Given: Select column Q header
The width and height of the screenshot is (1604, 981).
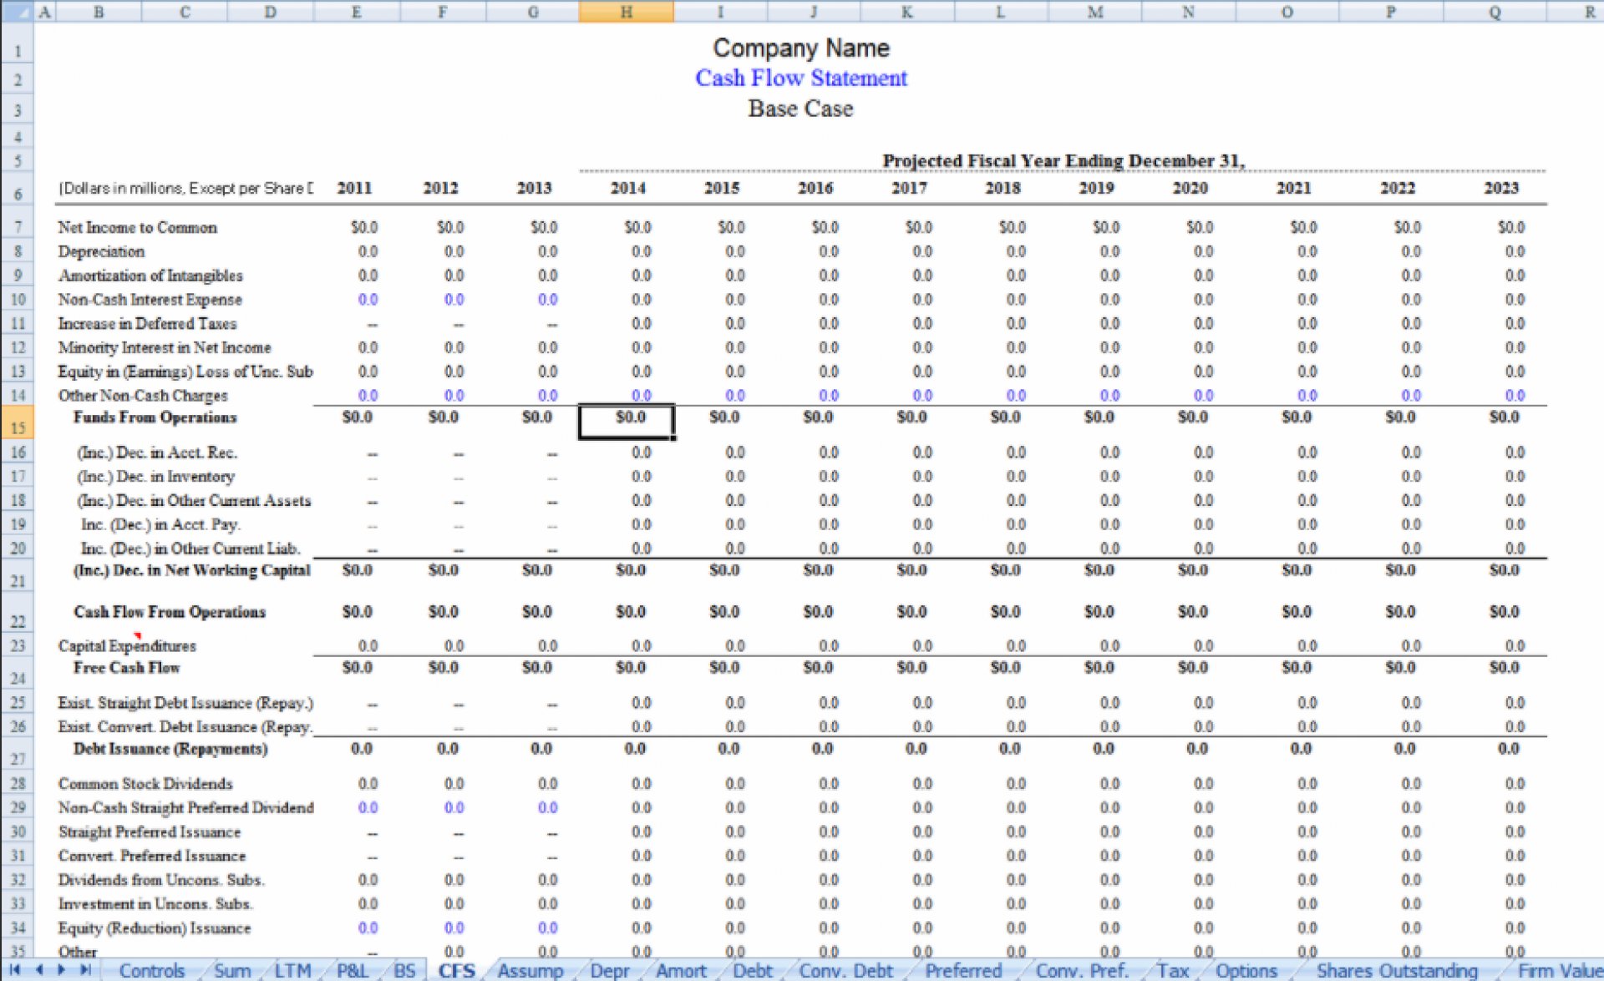Looking at the screenshot, I should 1495,12.
